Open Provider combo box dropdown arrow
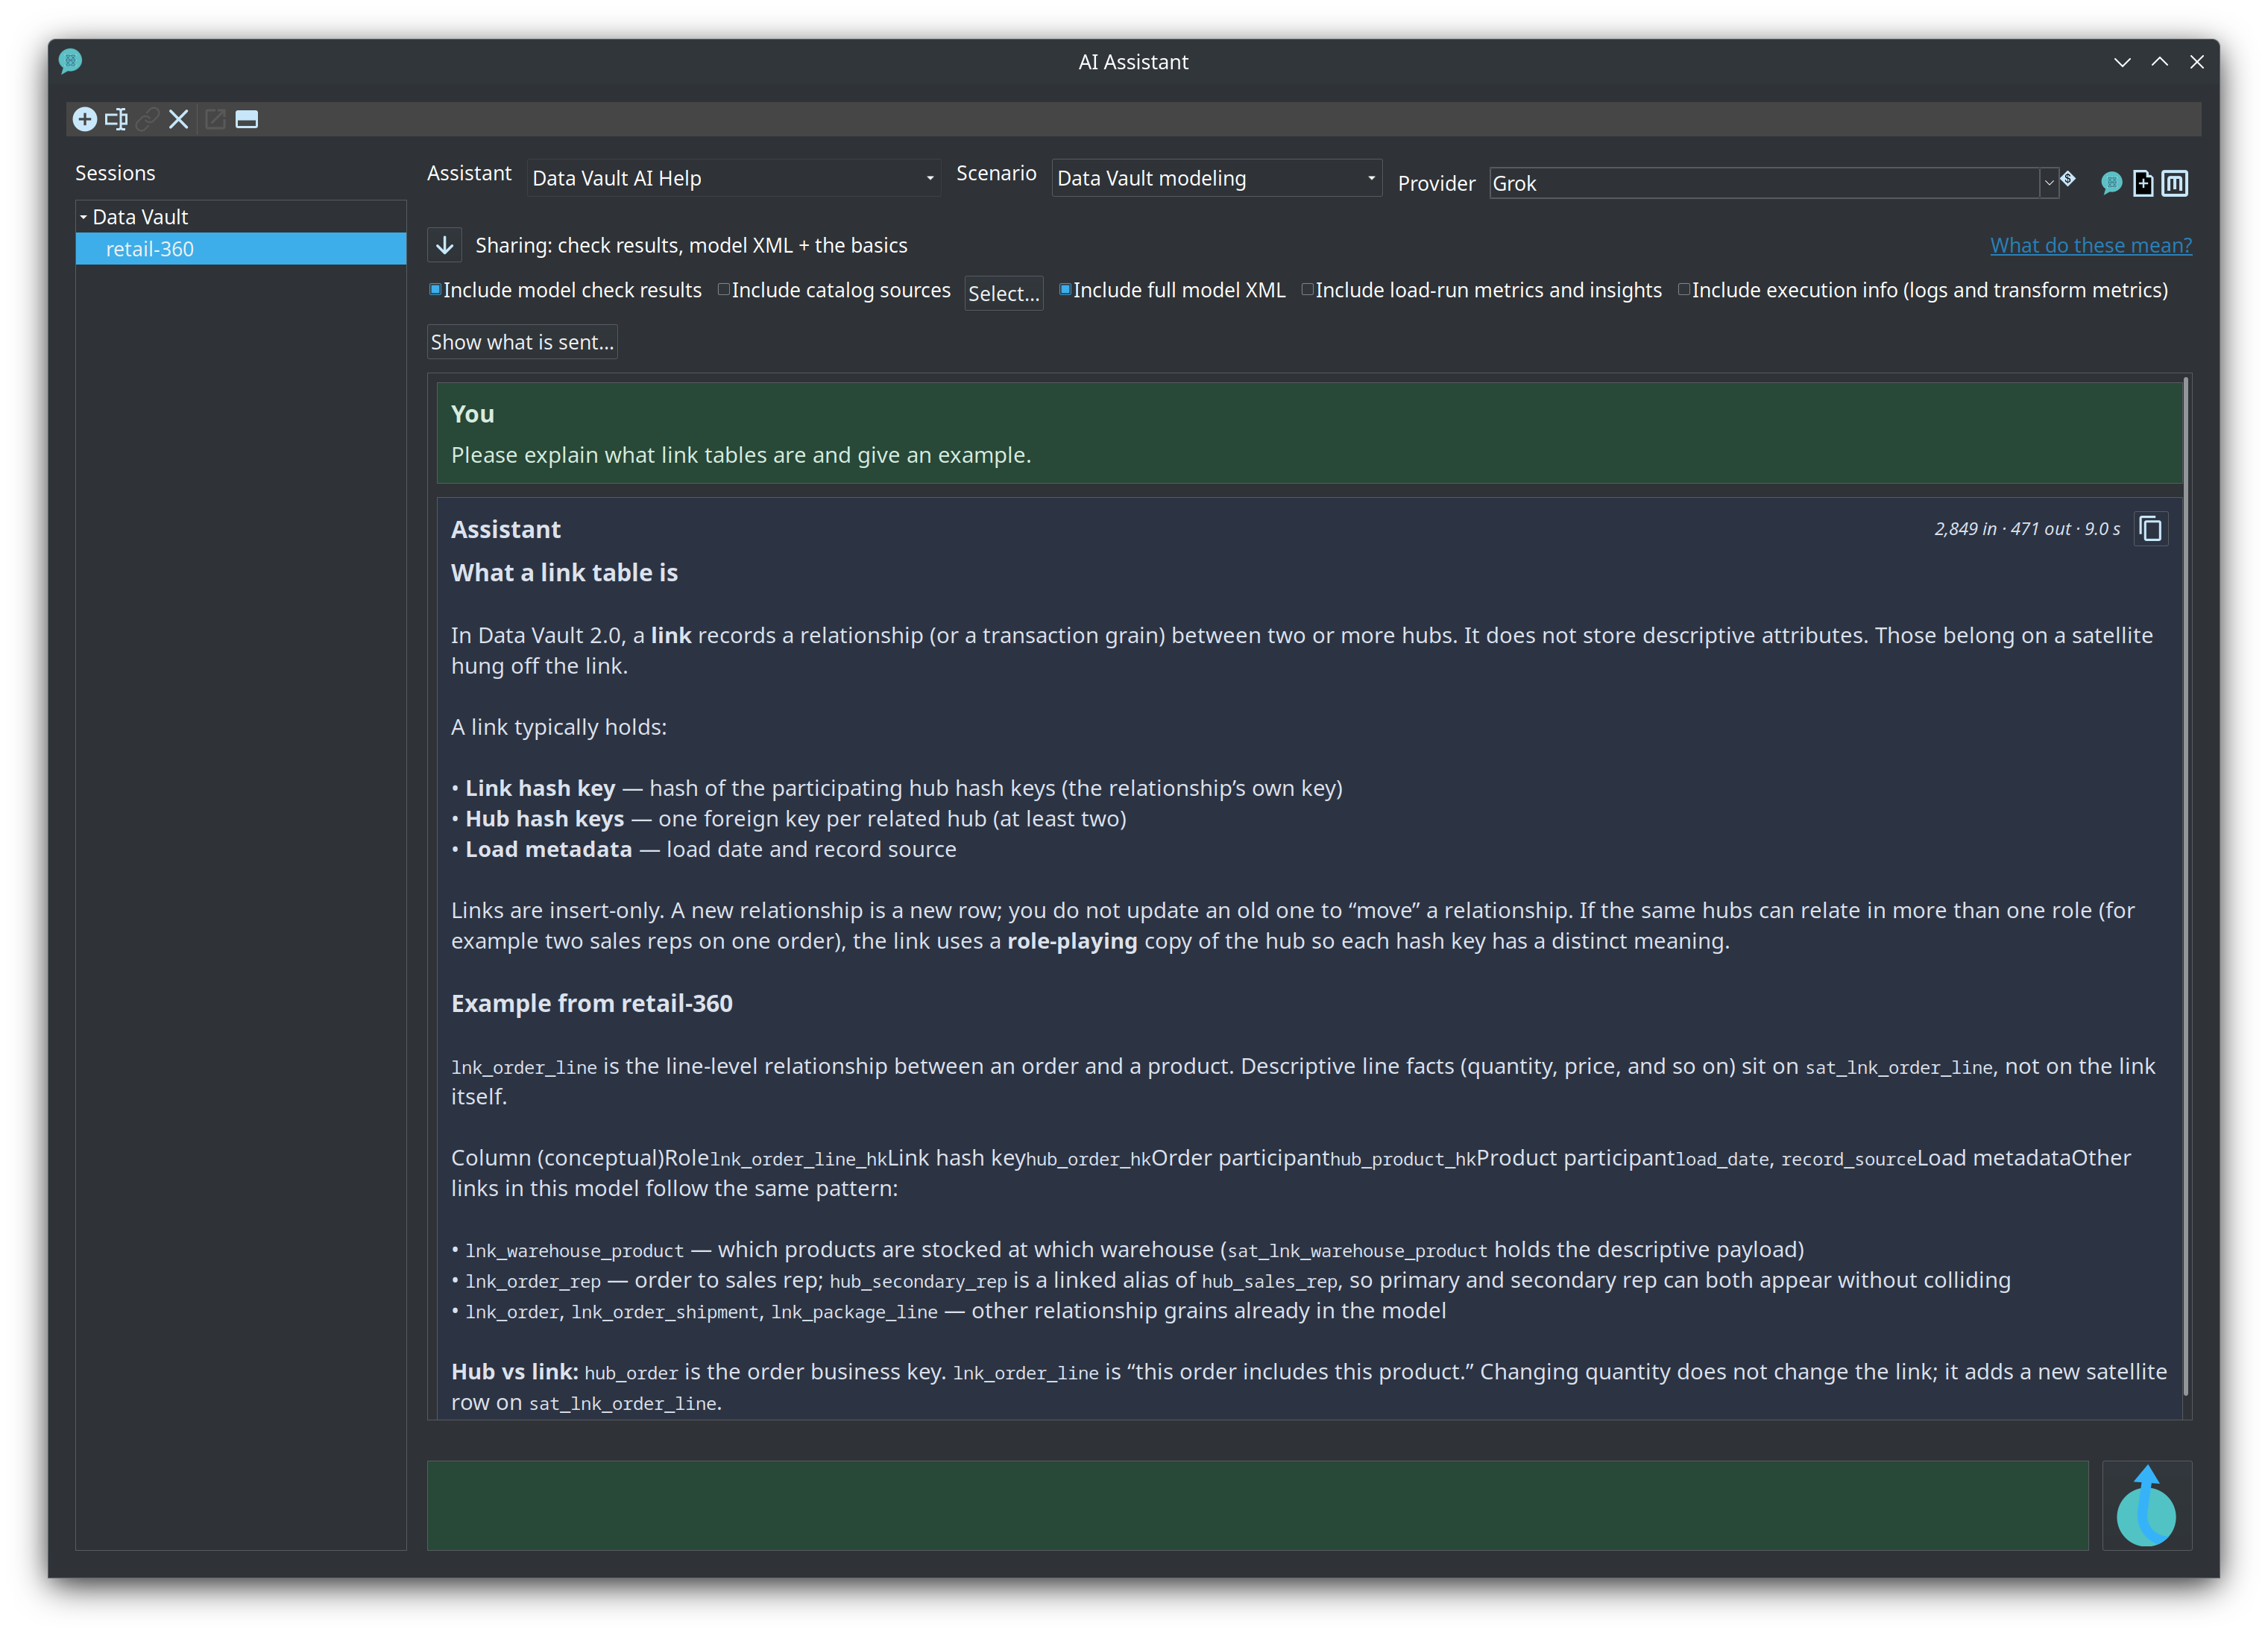Screen dimensions: 2268x1635 [x=2049, y=183]
